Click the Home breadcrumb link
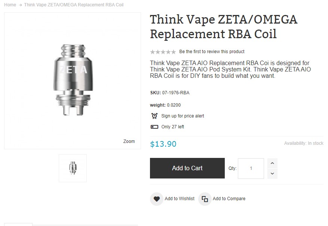Viewport: 328px width, 226px height. (x=10, y=5)
